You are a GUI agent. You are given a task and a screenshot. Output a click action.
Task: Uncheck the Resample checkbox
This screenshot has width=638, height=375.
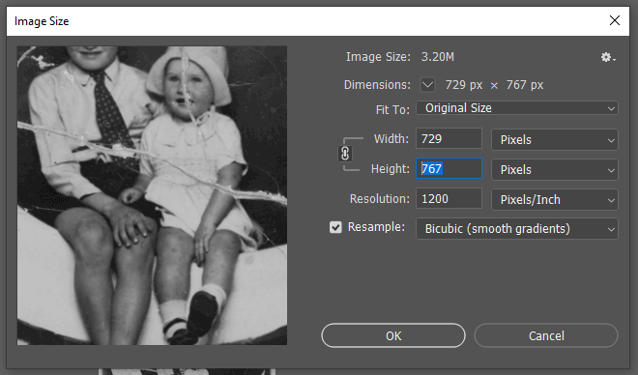point(335,227)
